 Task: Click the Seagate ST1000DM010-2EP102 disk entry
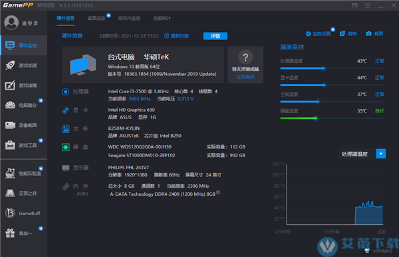142,155
